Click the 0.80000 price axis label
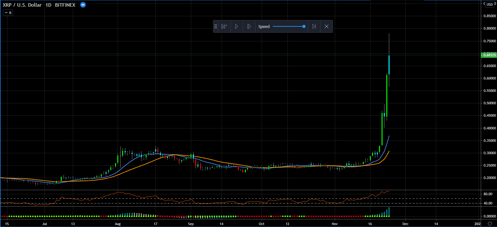The image size is (497, 227). tap(490, 29)
